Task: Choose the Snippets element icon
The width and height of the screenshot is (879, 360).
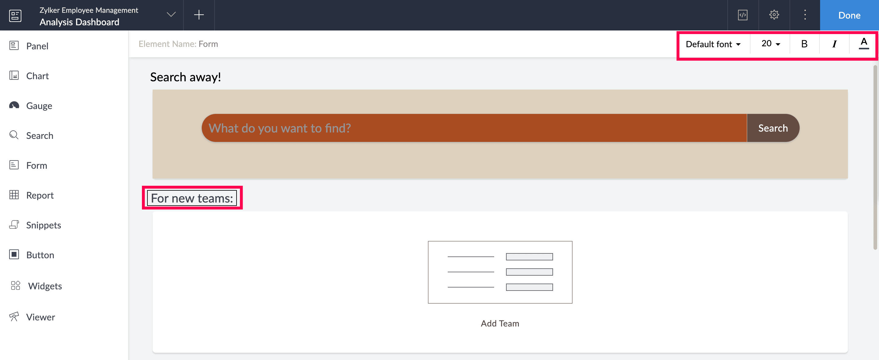Action: [x=14, y=225]
